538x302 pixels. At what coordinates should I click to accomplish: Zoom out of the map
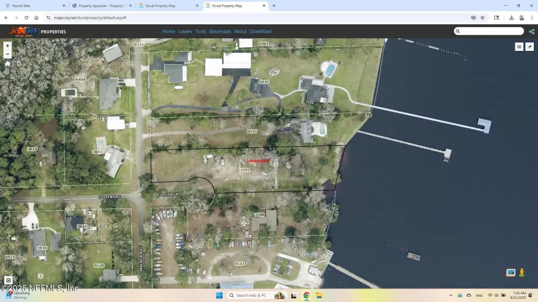(x=7, y=54)
